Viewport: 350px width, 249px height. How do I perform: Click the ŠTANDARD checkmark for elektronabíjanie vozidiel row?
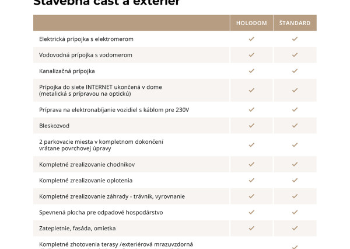point(295,109)
